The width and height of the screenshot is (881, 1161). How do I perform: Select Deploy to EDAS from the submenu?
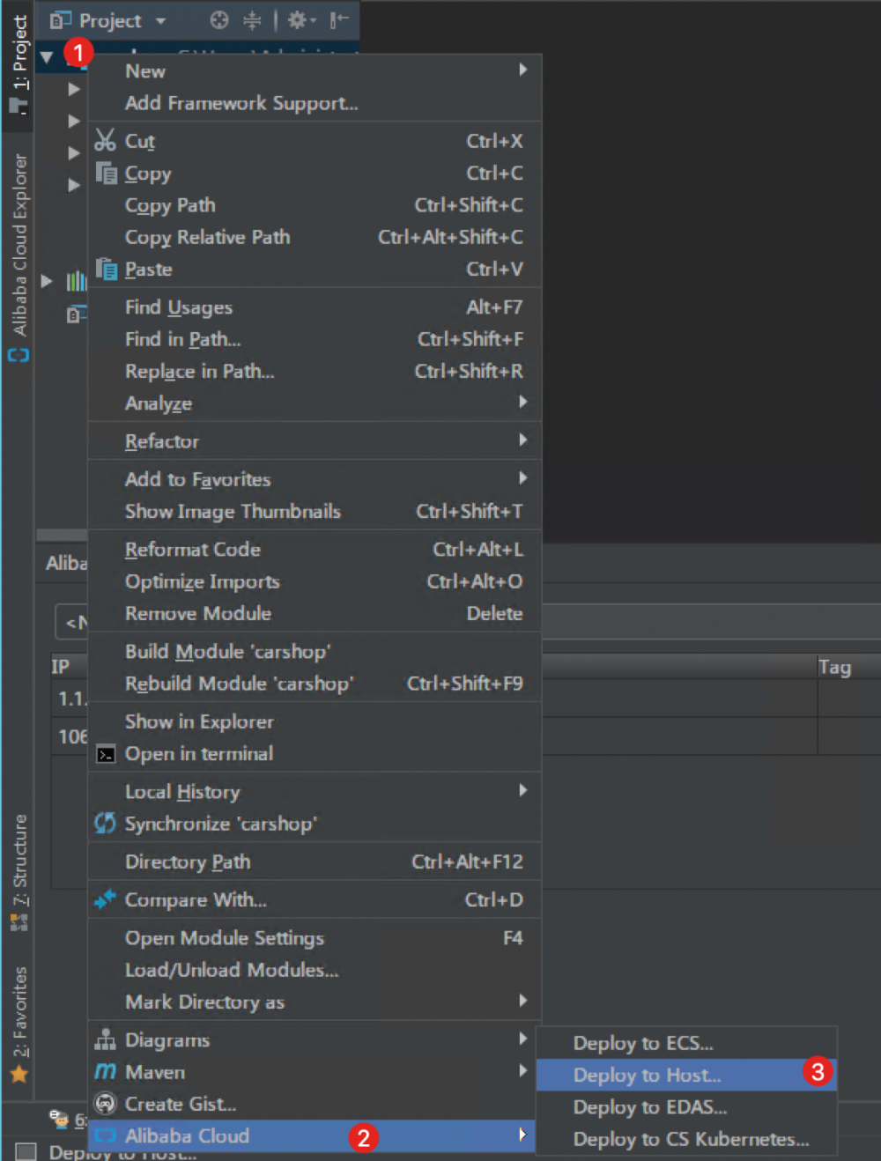click(649, 1107)
